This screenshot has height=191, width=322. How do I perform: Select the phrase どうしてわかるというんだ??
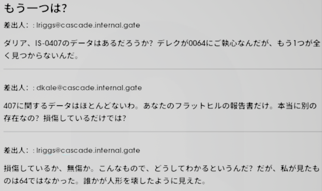pos(203,169)
